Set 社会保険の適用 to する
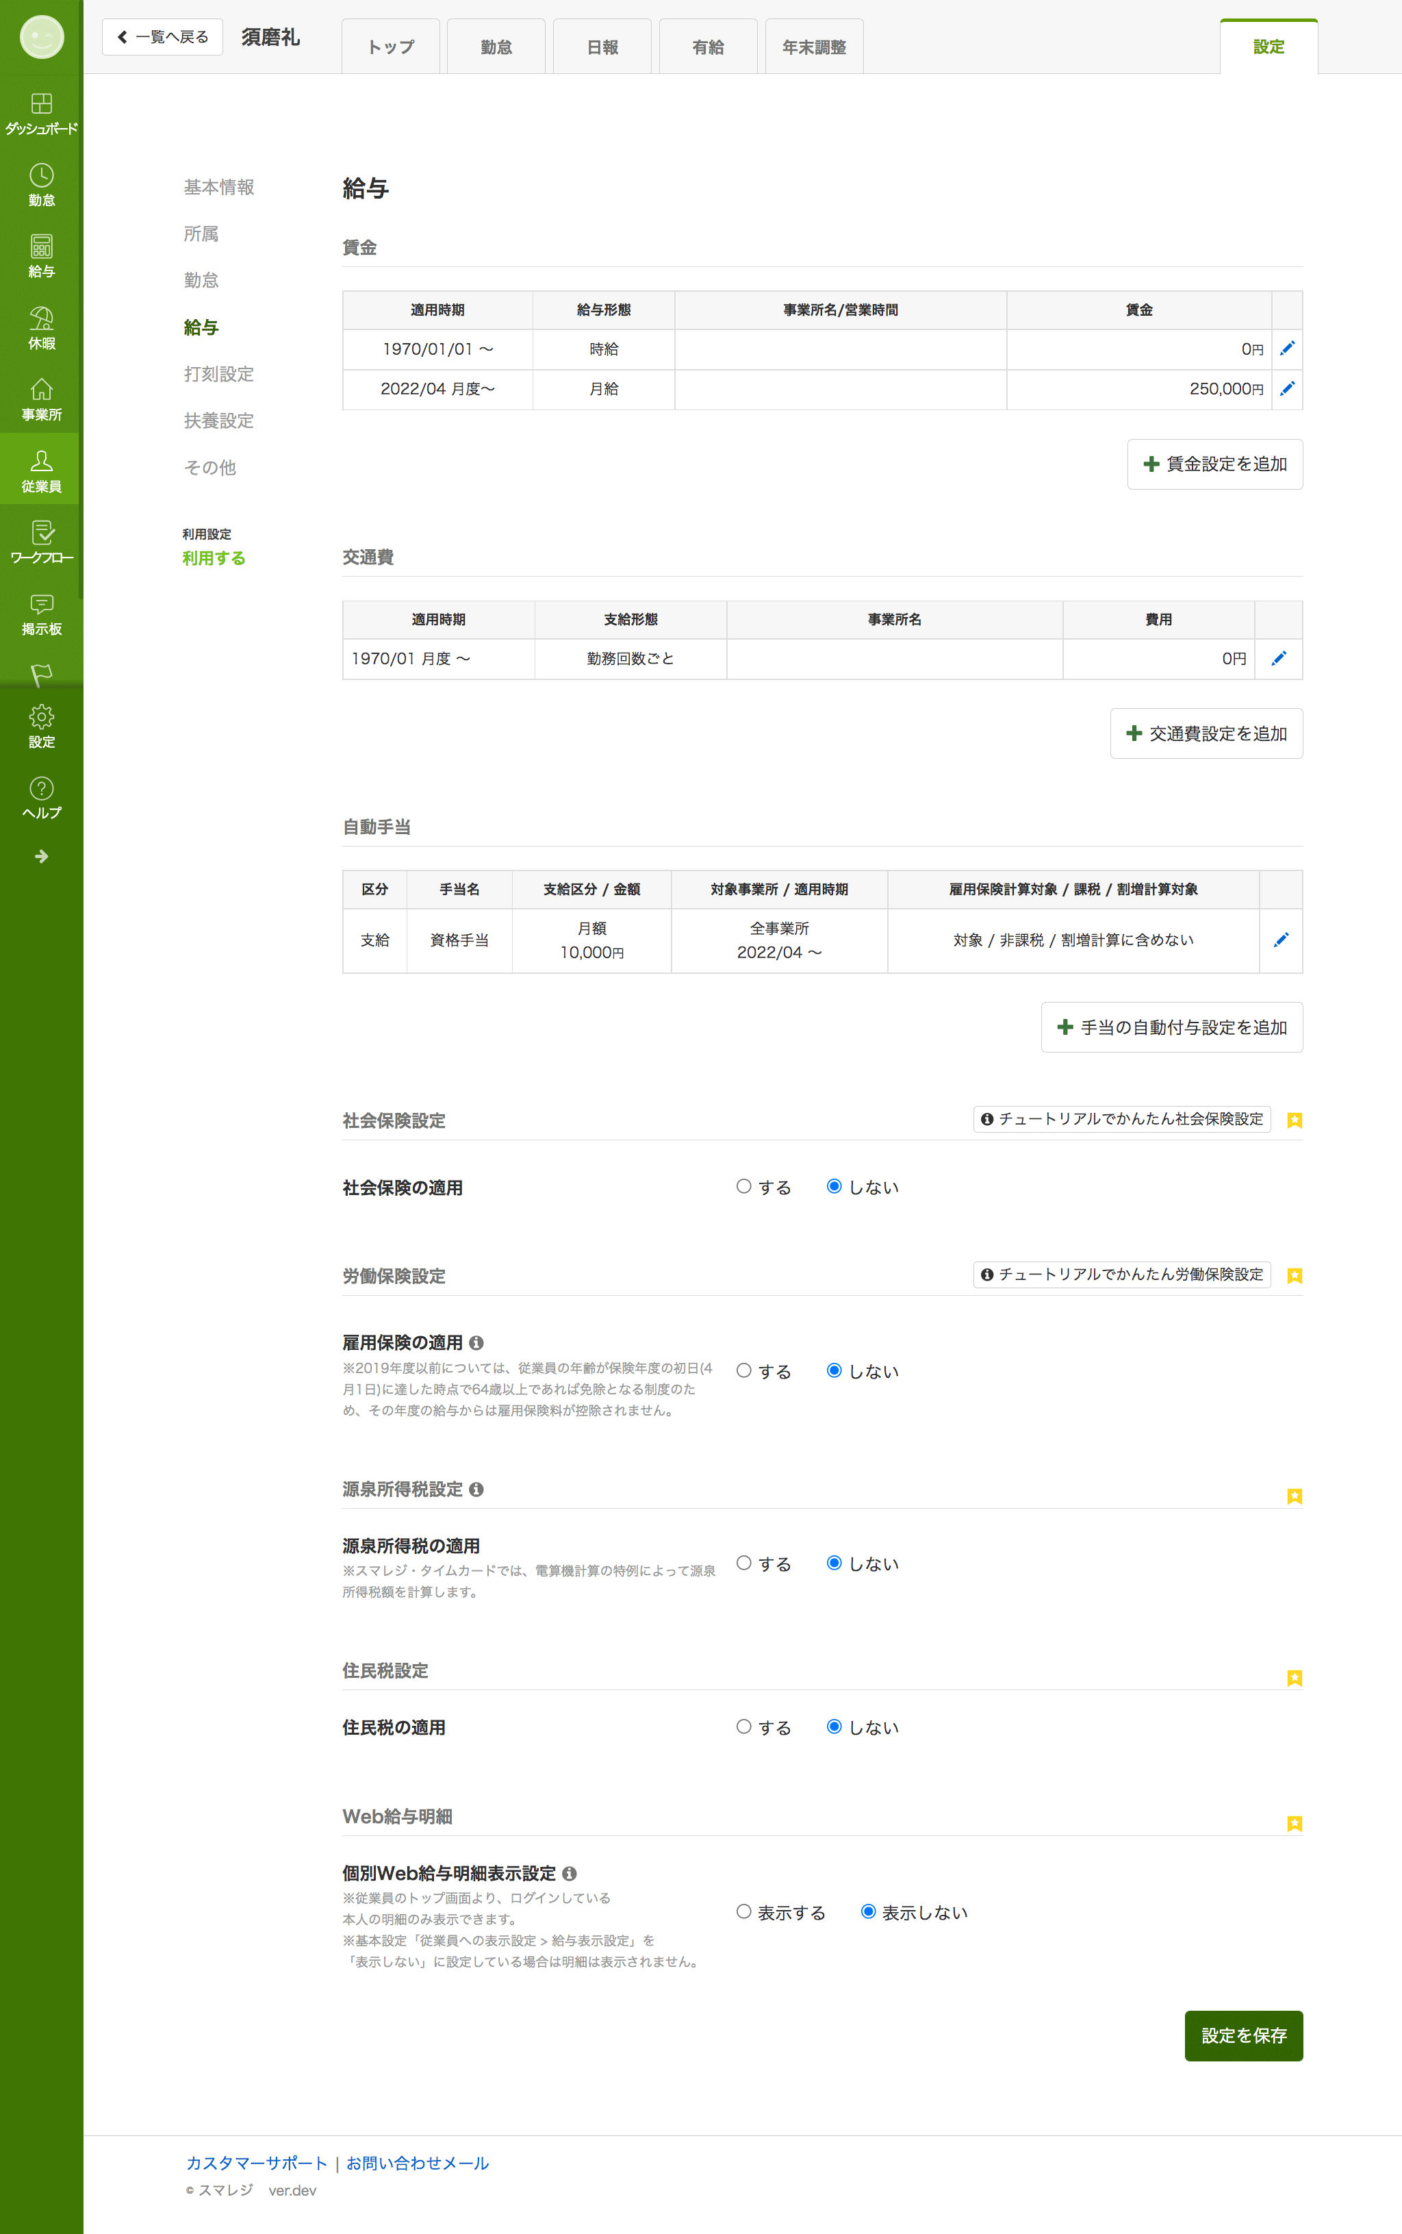The width and height of the screenshot is (1402, 2234). pos(743,1186)
